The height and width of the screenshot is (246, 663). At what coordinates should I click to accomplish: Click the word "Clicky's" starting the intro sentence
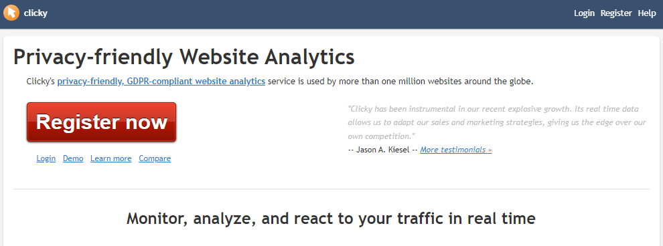click(41, 81)
